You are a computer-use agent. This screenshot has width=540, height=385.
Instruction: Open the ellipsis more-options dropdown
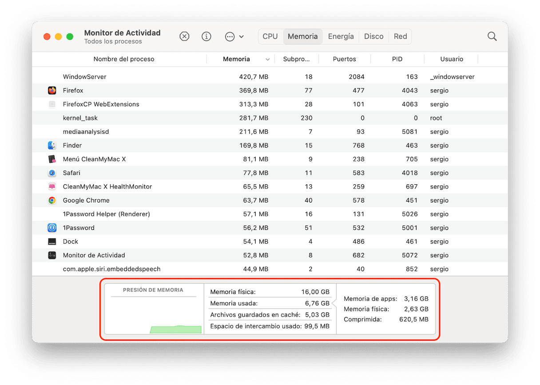(x=234, y=36)
